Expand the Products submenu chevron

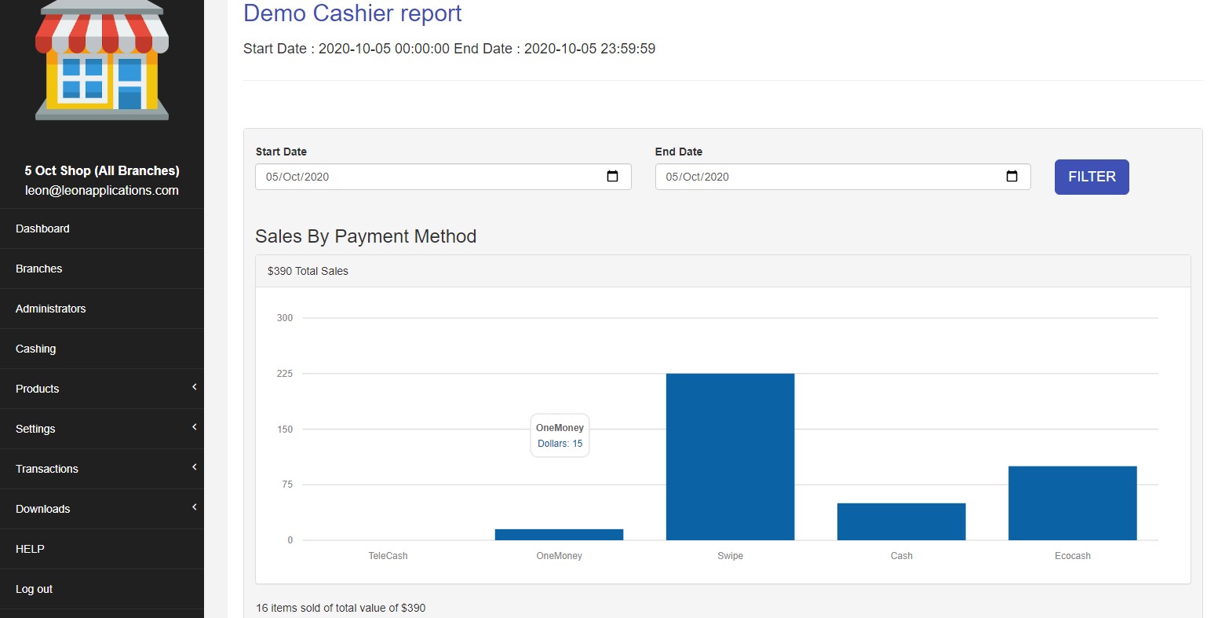click(194, 387)
